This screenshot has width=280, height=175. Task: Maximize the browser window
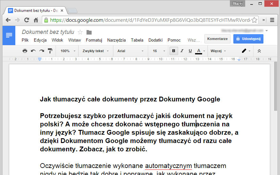[x=260, y=4]
